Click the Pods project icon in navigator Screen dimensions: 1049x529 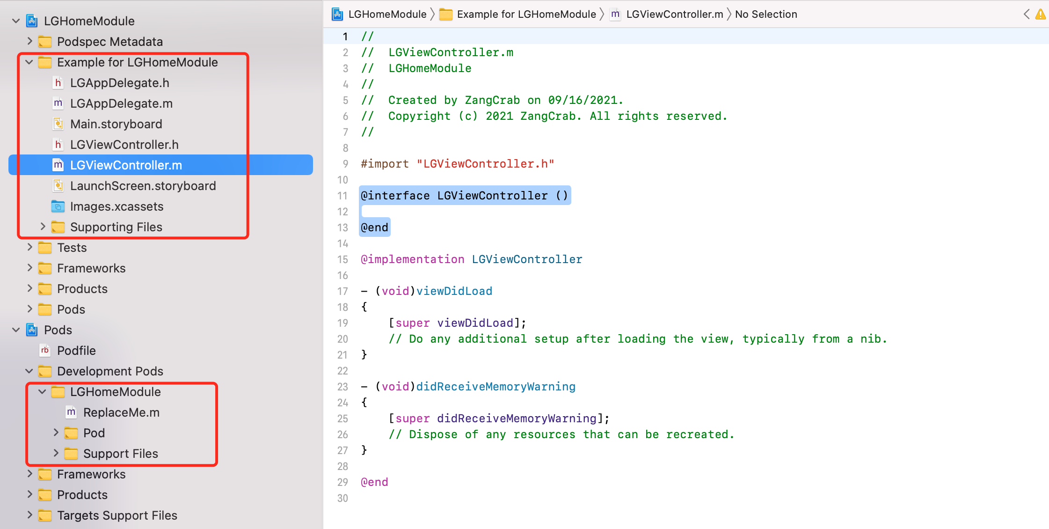click(x=32, y=330)
